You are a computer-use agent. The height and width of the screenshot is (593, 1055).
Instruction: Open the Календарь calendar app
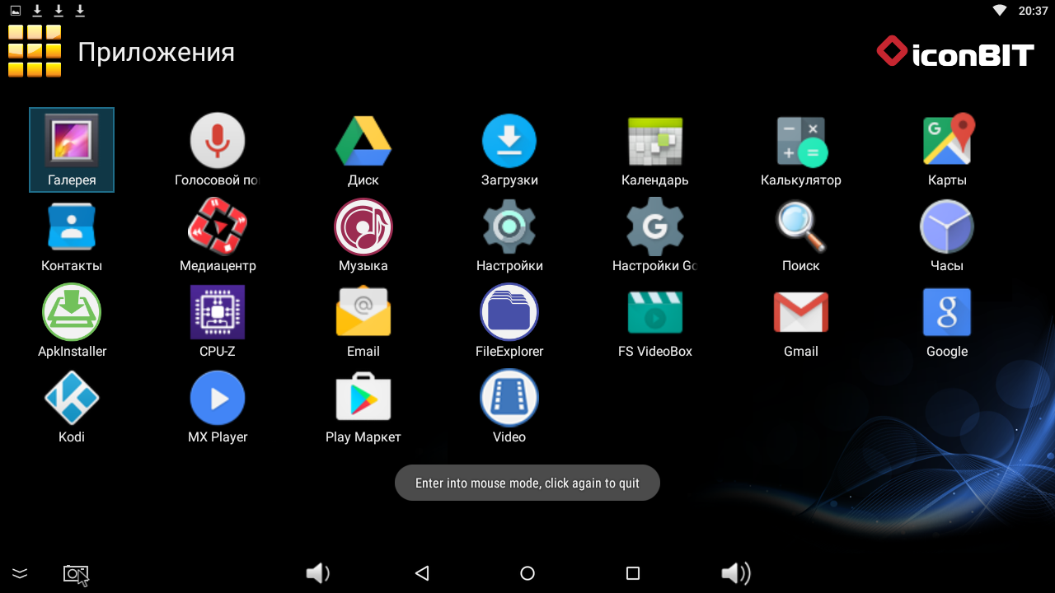pos(655,150)
